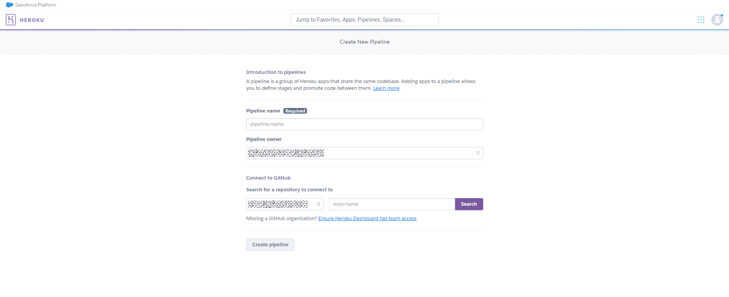Click the Pipeline name field label

263,111
